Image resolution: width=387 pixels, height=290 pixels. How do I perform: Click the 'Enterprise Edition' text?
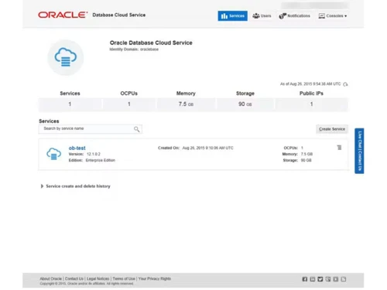(x=101, y=160)
